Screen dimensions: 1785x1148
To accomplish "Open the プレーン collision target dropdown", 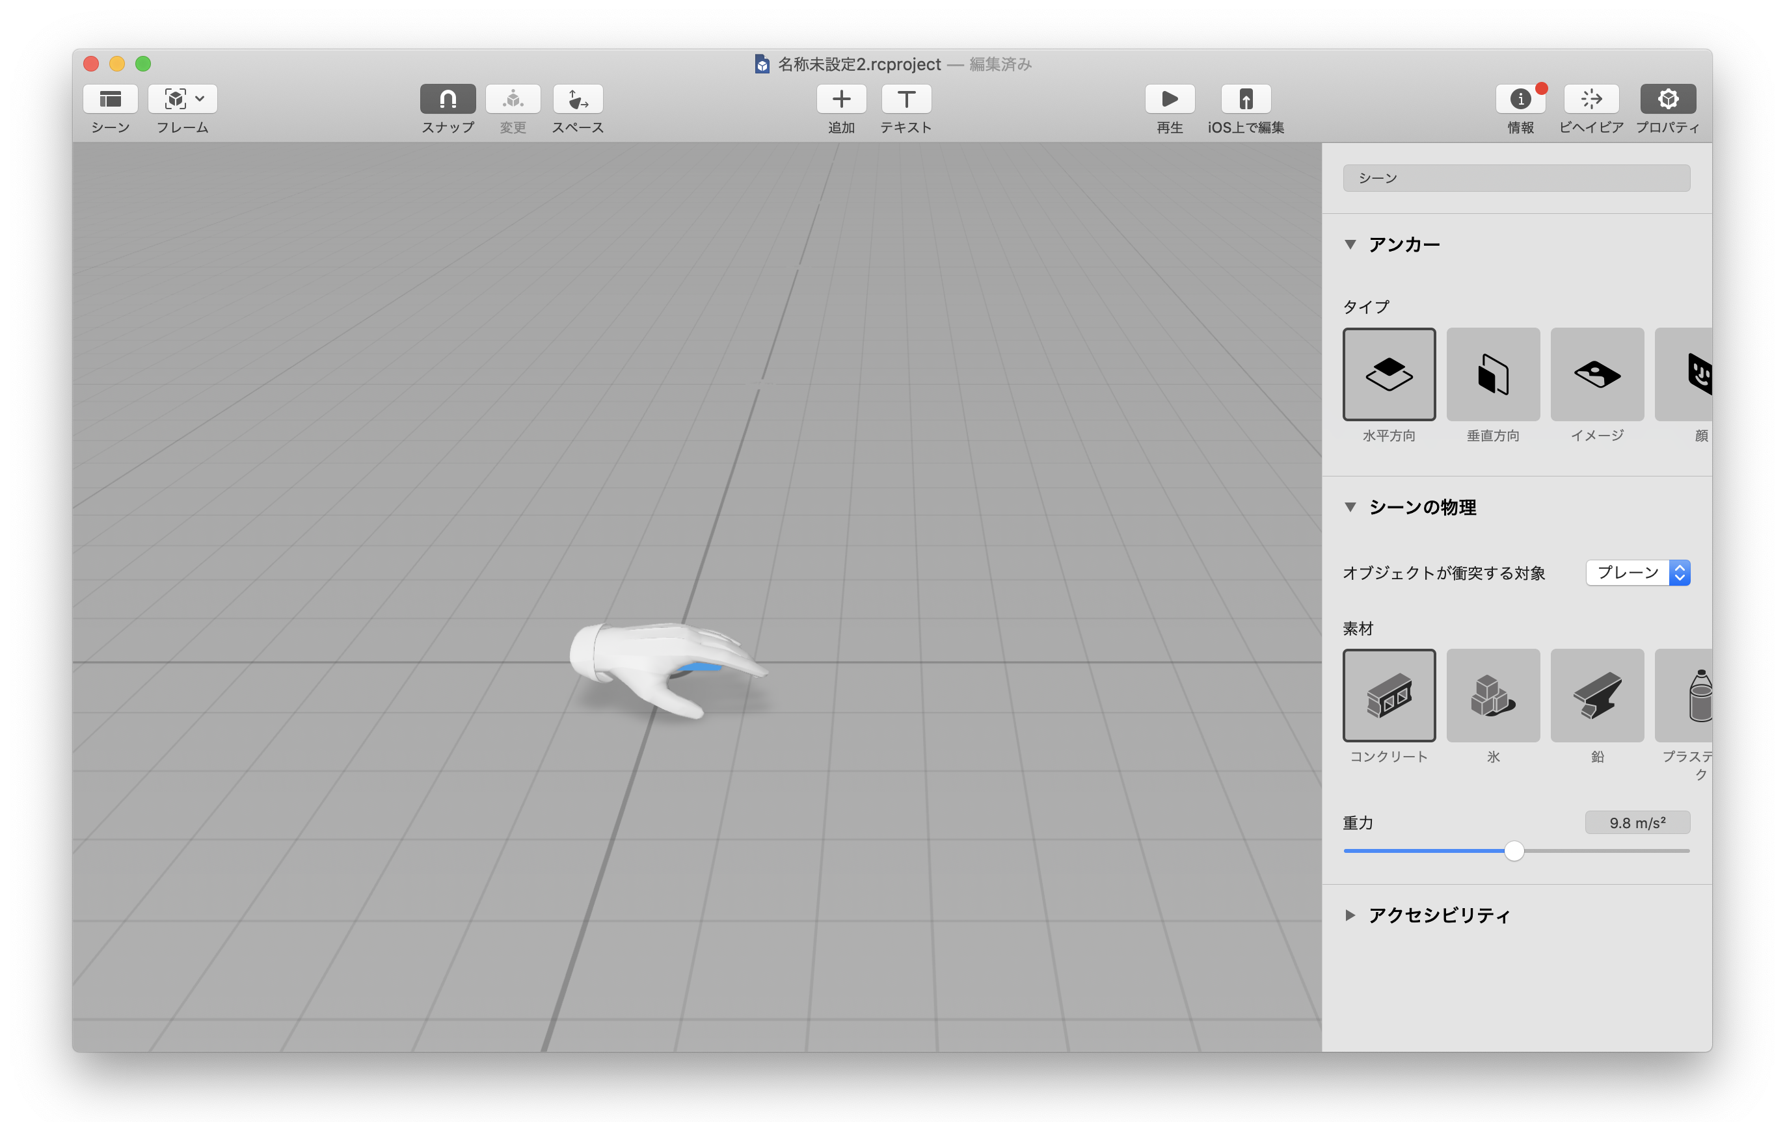I will pos(1637,573).
